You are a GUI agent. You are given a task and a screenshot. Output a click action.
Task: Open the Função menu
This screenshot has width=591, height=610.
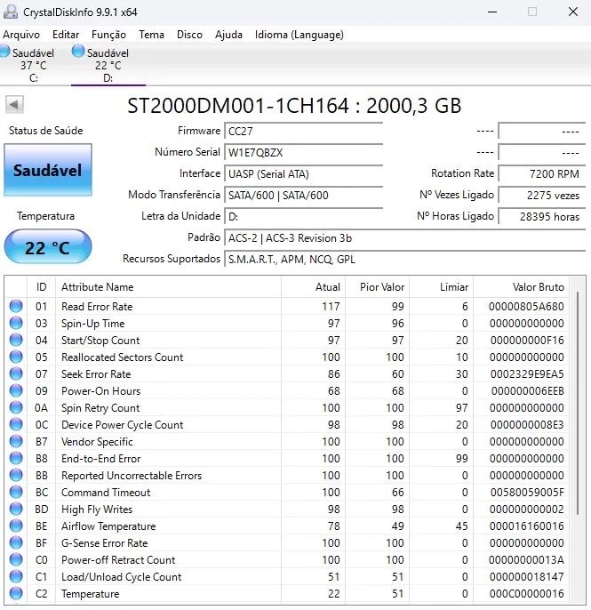[108, 35]
